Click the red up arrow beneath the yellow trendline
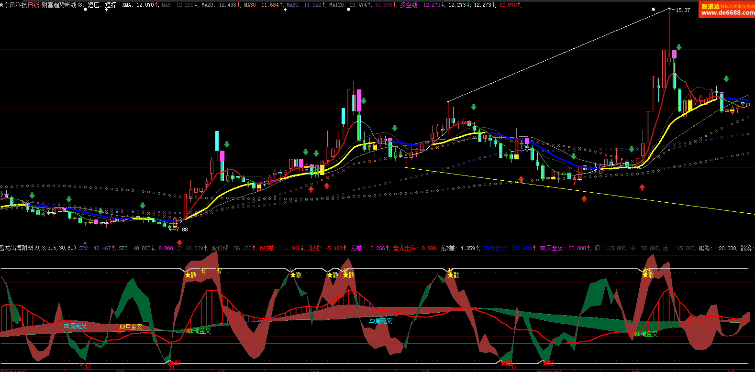Screen dimensions: 755x372 pyautogui.click(x=584, y=199)
